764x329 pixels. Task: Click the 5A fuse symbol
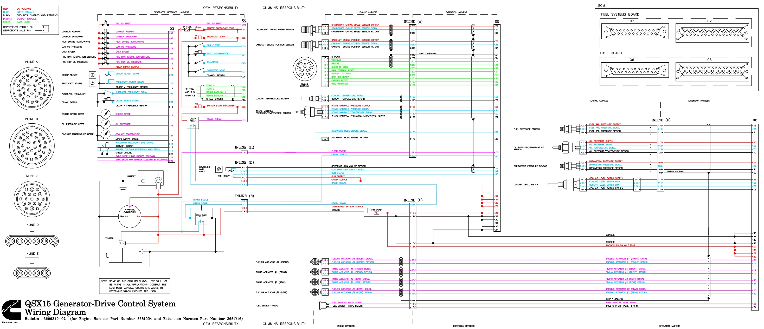187,30
